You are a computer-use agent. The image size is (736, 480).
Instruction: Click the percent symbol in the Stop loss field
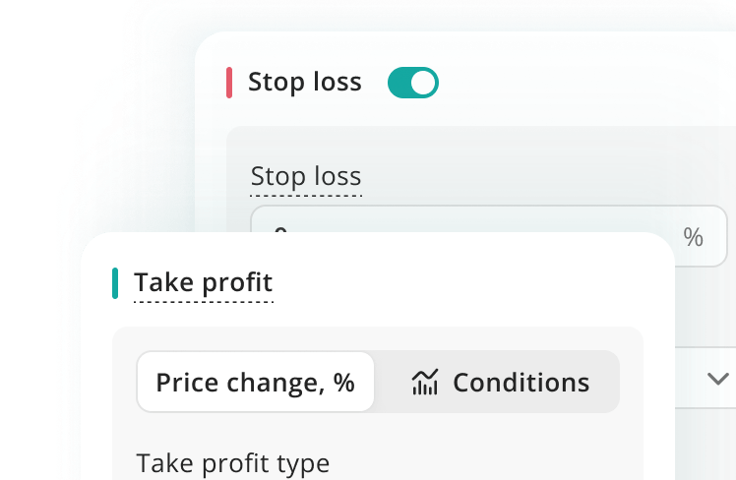693,237
